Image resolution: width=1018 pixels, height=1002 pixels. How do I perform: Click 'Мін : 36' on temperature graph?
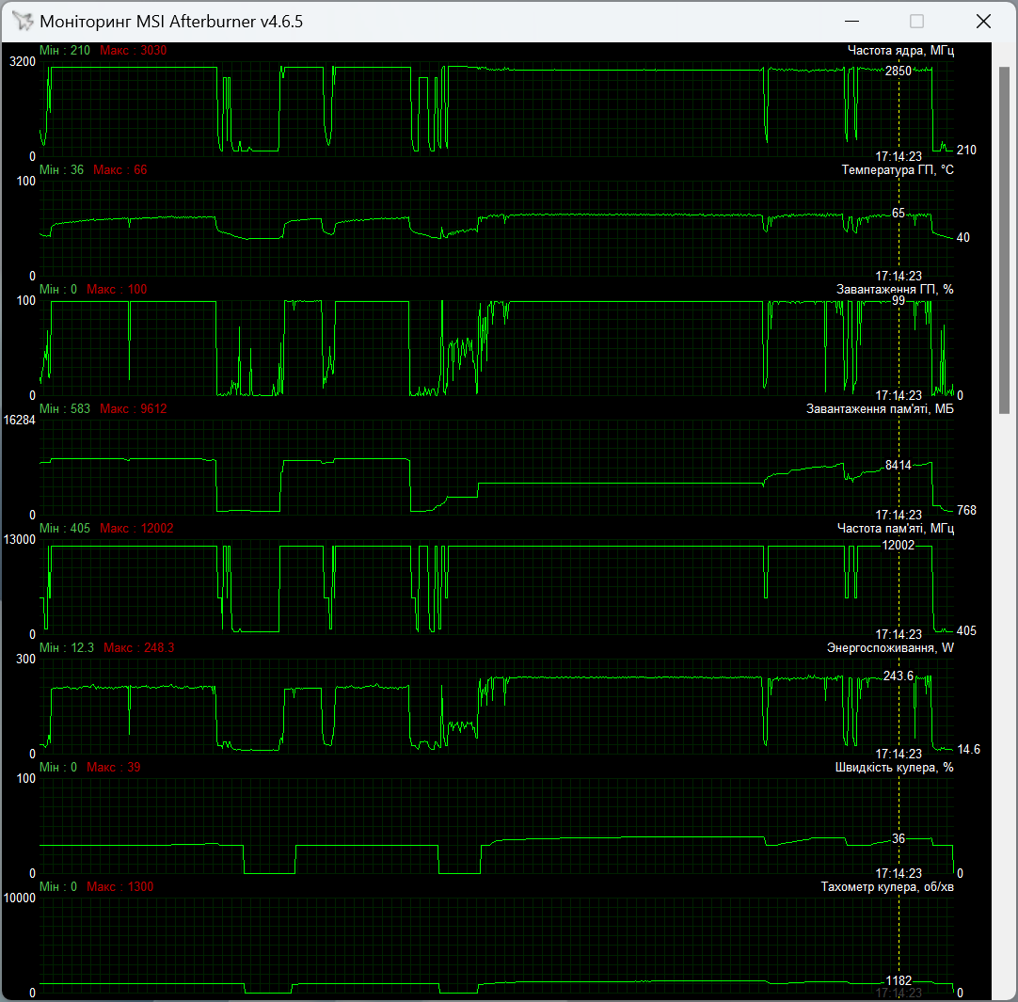(62, 170)
